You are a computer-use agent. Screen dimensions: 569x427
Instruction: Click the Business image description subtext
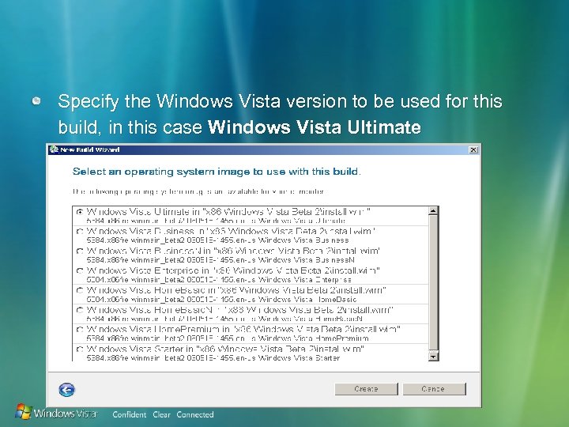point(218,240)
